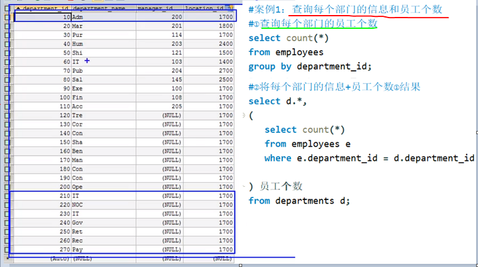This screenshot has width=478, height=267.
Task: Tick the checkbox for department 20 row
Action: tap(7, 26)
